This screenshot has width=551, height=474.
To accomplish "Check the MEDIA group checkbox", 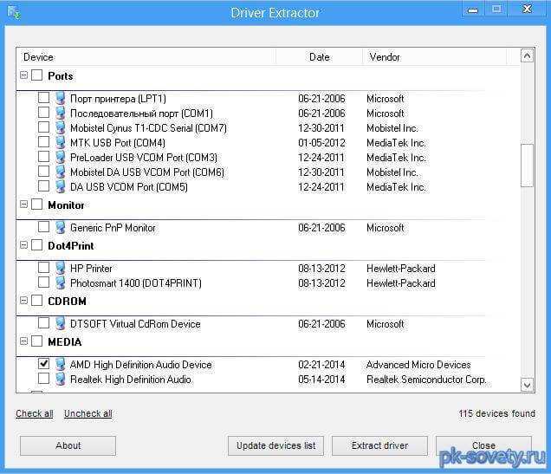I will pyautogui.click(x=37, y=341).
